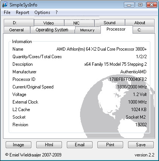The height and width of the screenshot is (161, 159).
Task: Open the Report menu
Action: click(22, 12)
